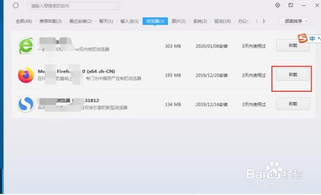This screenshot has width=321, height=195.
Task: Click the 2019/12/20 install date
Action: 211,75
